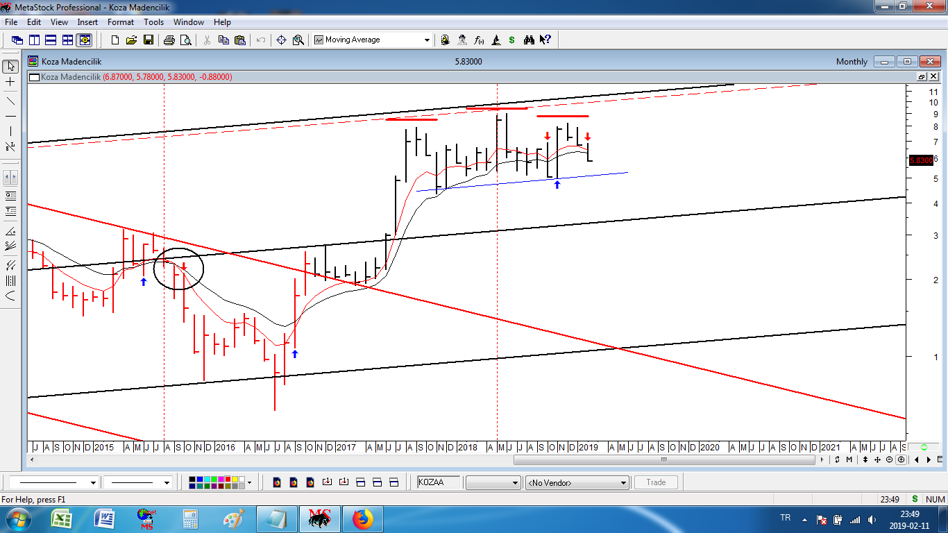
Task: Click the horizontal chart scrollbar thumb
Action: click(x=664, y=459)
